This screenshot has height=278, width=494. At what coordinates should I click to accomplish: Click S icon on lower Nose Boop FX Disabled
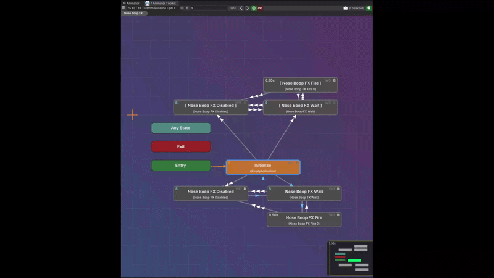point(177,189)
